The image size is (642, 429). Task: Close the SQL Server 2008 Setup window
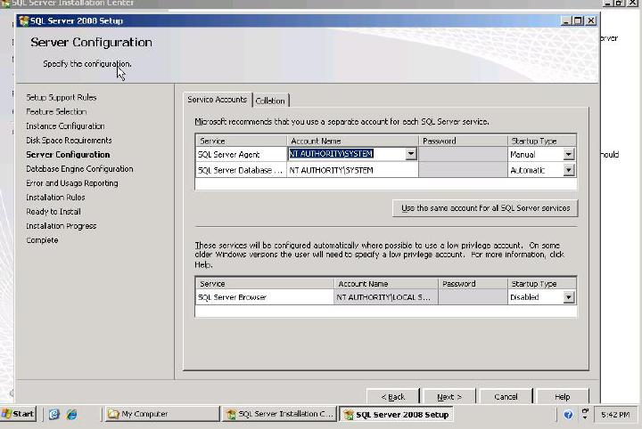tap(591, 20)
